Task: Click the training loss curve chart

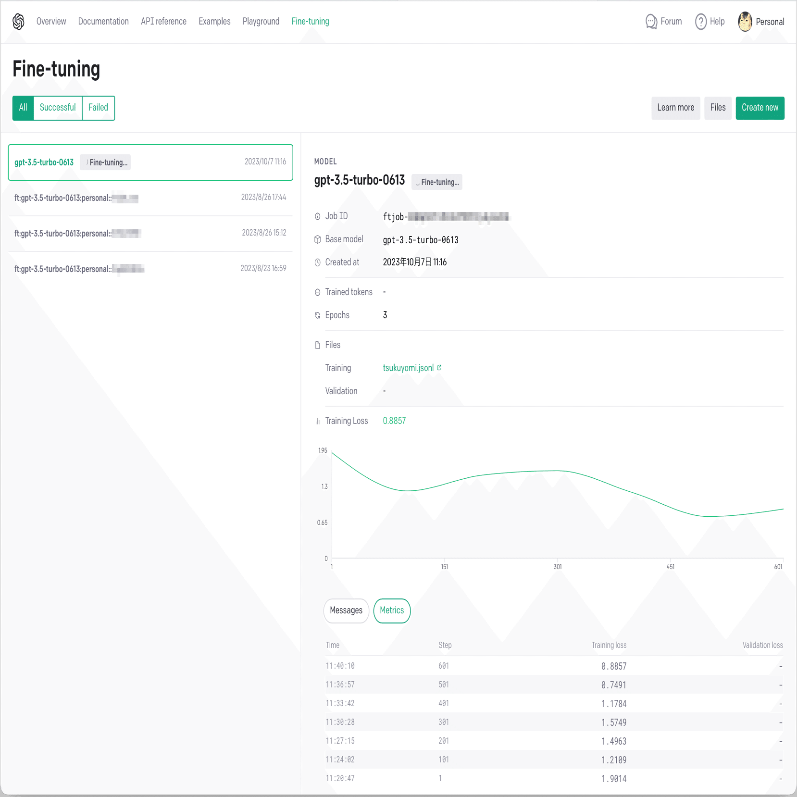Action: 557,505
